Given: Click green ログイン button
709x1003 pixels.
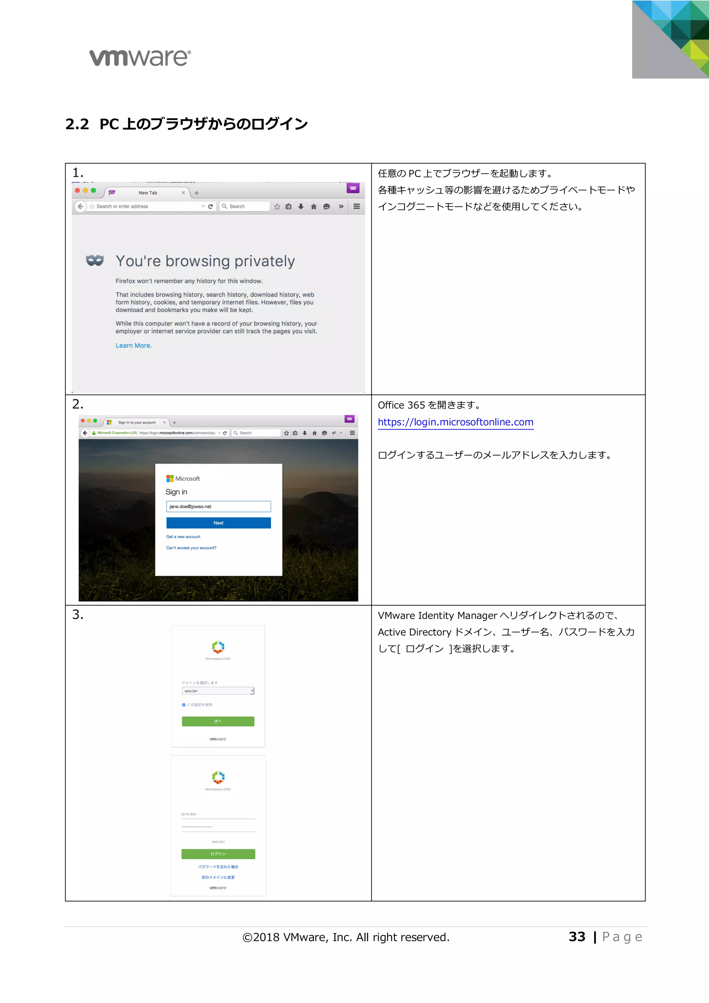Looking at the screenshot, I should [x=218, y=853].
